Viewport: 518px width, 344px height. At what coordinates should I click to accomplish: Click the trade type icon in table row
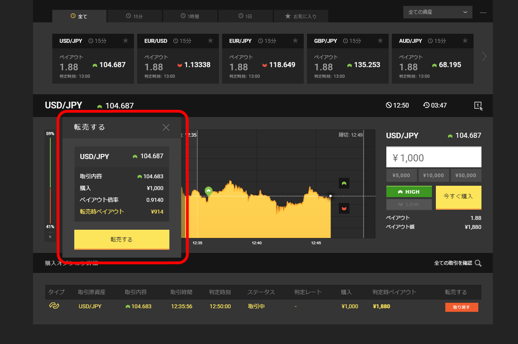coord(53,306)
